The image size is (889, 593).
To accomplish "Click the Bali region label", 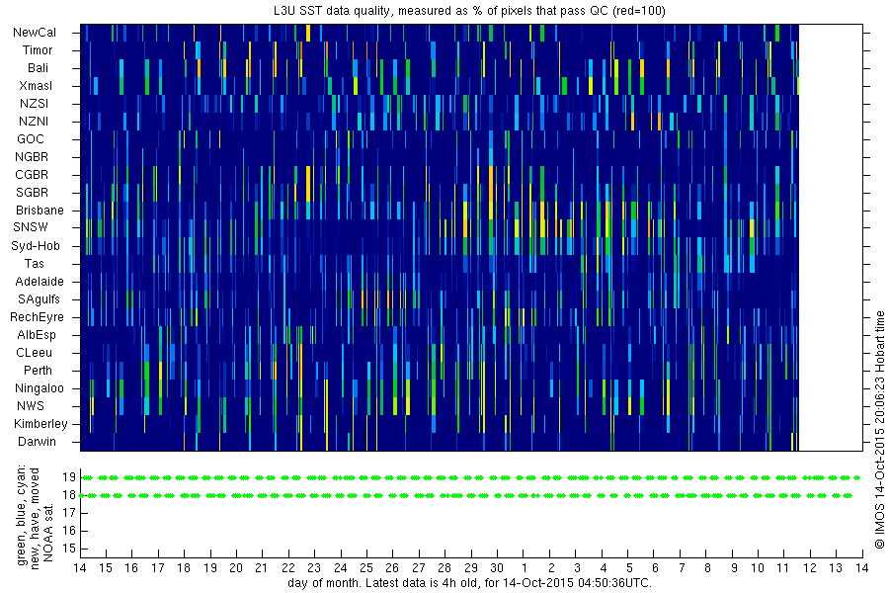I will tap(38, 68).
